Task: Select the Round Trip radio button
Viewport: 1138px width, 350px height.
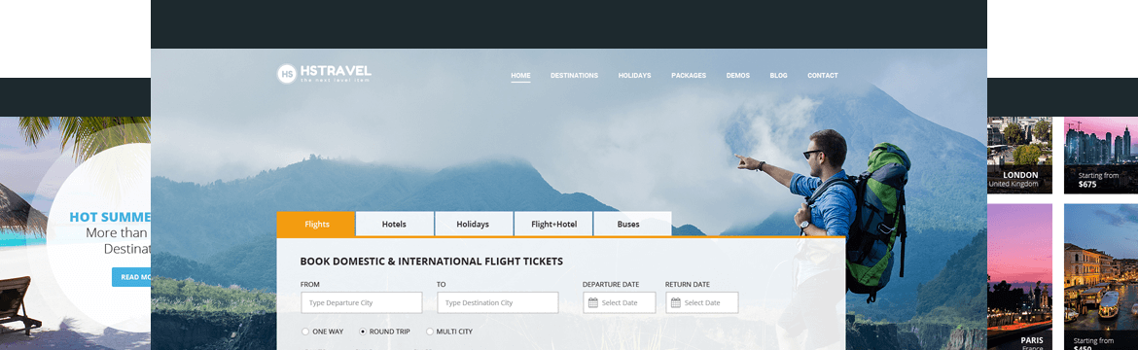Action: (x=363, y=332)
